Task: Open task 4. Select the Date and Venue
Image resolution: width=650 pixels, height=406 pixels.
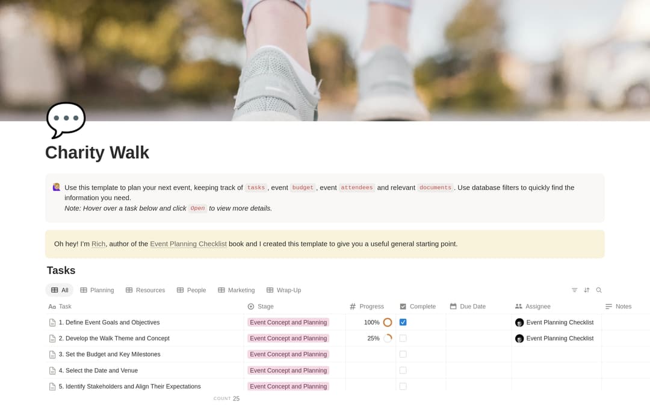Action: (98, 370)
